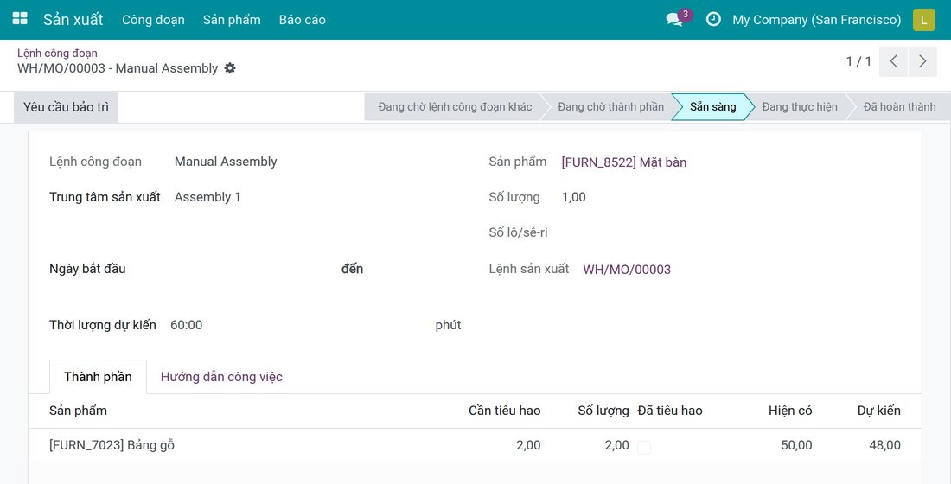The height and width of the screenshot is (484, 951).
Task: Open manufacturing order link WH/MO/00003
Action: pyautogui.click(x=627, y=270)
